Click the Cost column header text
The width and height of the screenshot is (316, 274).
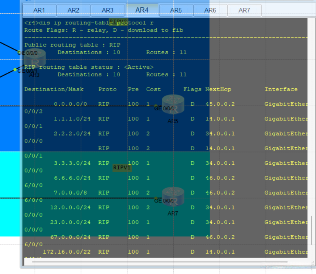coord(153,89)
